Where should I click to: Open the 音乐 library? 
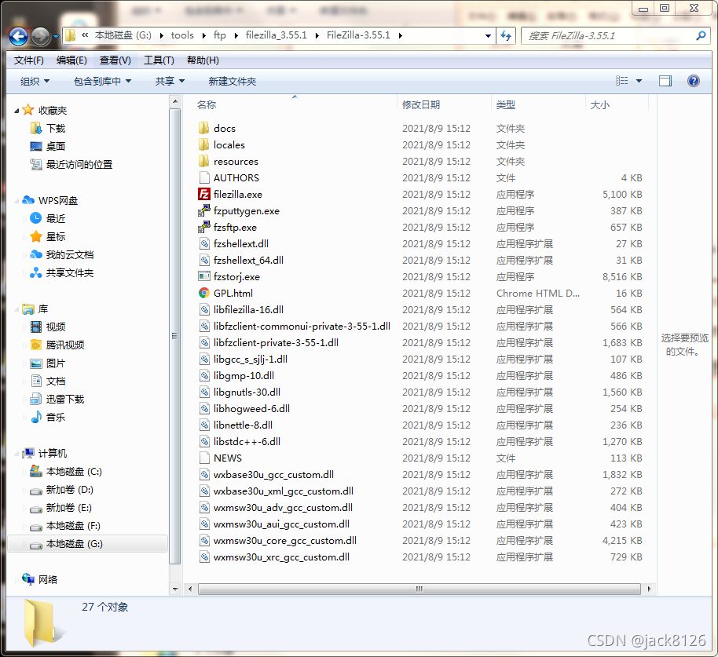pos(56,418)
